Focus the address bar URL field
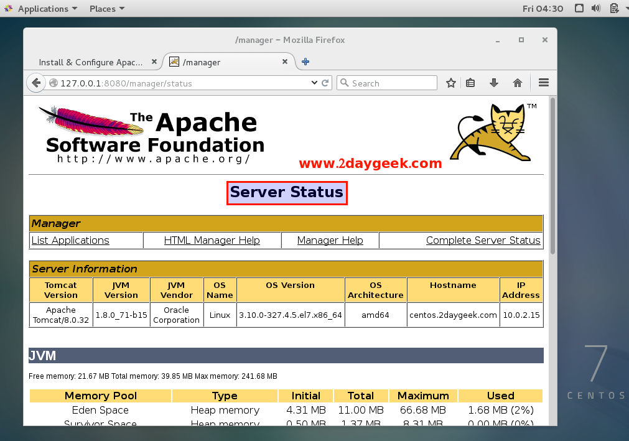 [185, 83]
